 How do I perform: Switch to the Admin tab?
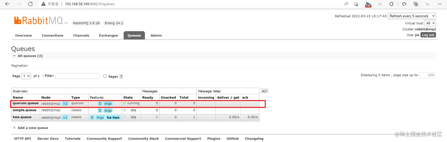[x=156, y=35]
